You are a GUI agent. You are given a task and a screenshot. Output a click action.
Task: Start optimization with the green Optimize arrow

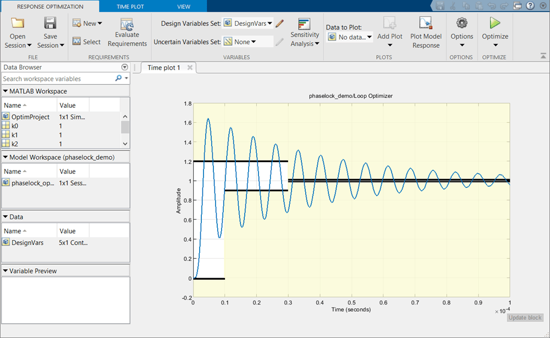pos(495,23)
